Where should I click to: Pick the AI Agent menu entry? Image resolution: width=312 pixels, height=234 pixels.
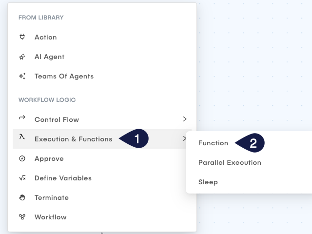[50, 57]
